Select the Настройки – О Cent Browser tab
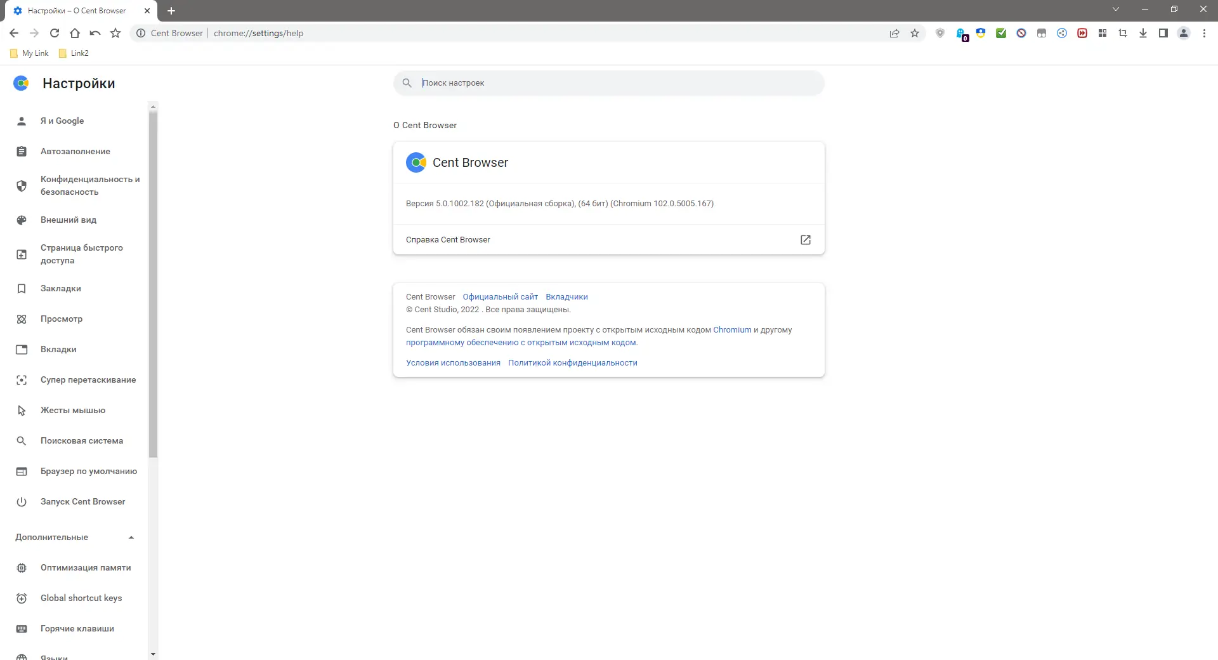Image resolution: width=1218 pixels, height=660 pixels. tap(77, 11)
